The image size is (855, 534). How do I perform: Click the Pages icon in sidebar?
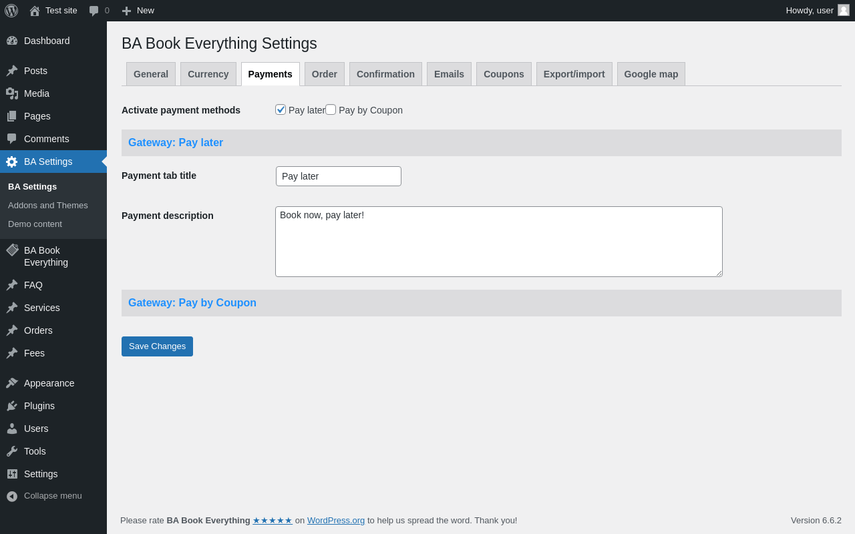(12, 116)
